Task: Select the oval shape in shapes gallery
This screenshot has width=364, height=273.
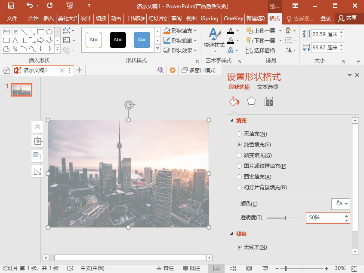Action: [x=49, y=32]
